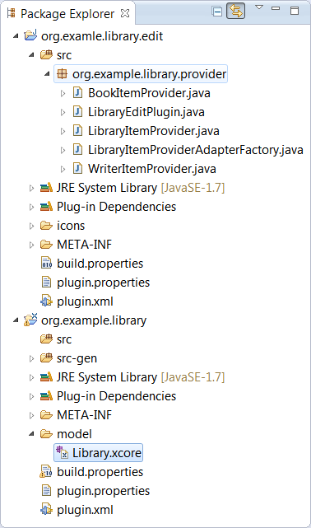The height and width of the screenshot is (528, 311).
Task: Click build.properties warning icon in org.example.library
Action: (x=46, y=471)
